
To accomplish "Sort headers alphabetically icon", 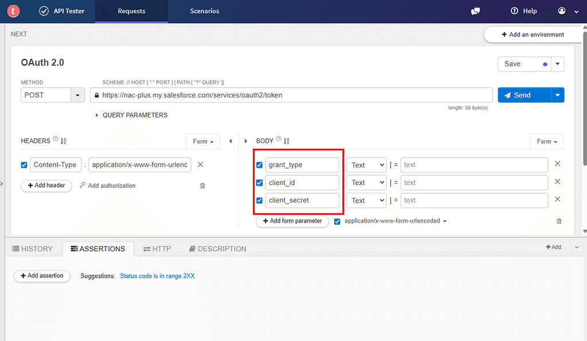I will [x=63, y=141].
